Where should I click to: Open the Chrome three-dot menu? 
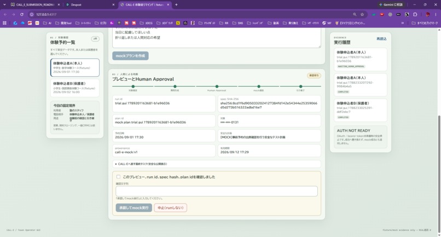pos(436,14)
